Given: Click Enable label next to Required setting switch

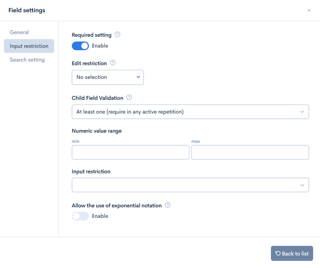Looking at the screenshot, I should tap(100, 46).
